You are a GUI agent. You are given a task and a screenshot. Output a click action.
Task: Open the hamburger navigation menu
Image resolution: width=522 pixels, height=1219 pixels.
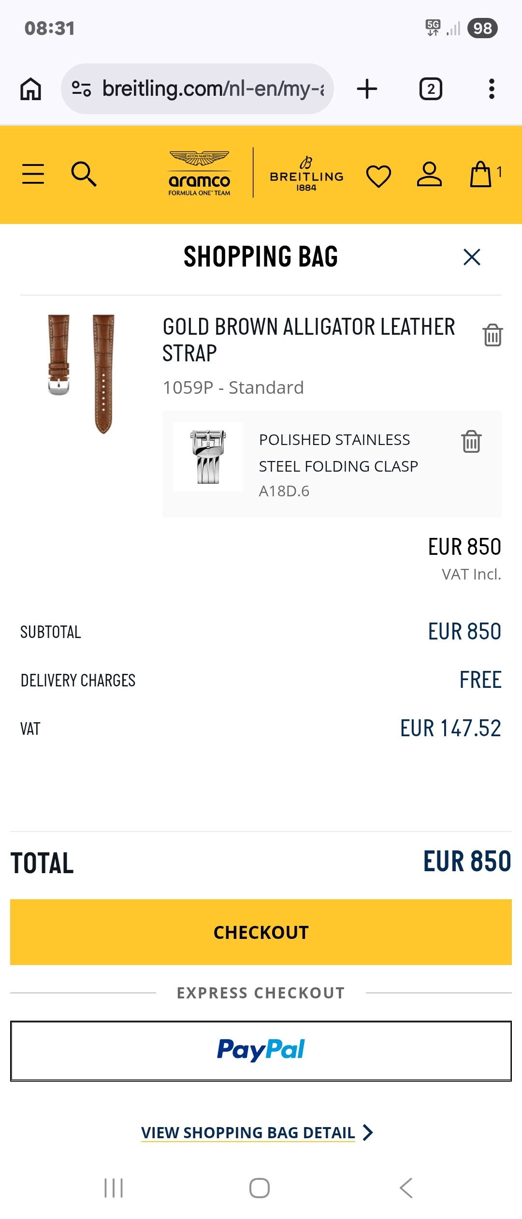[33, 174]
